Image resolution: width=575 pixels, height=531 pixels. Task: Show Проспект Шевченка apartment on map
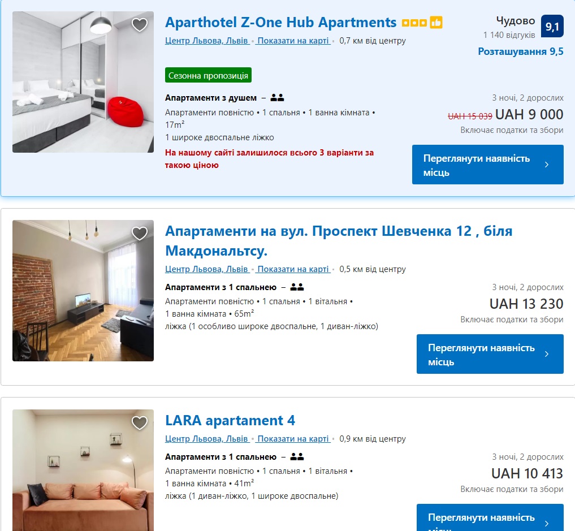pyautogui.click(x=293, y=269)
